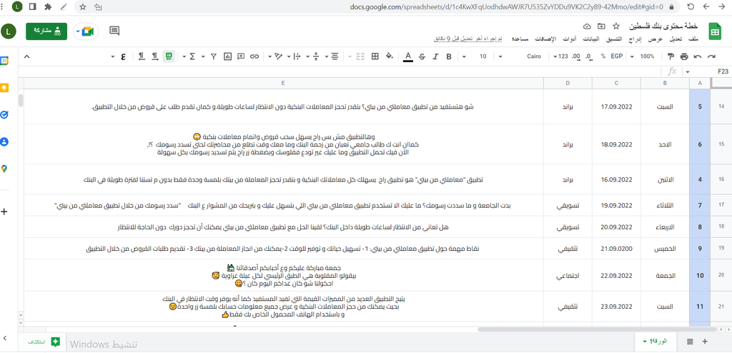The height and width of the screenshot is (353, 732).
Task: Open Google Tasks side panel icon
Action: tap(4, 114)
